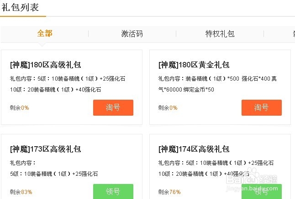Click 5级 content line in 173区高级礼包
Viewport: 295px width, 199px height.
[x=54, y=173]
